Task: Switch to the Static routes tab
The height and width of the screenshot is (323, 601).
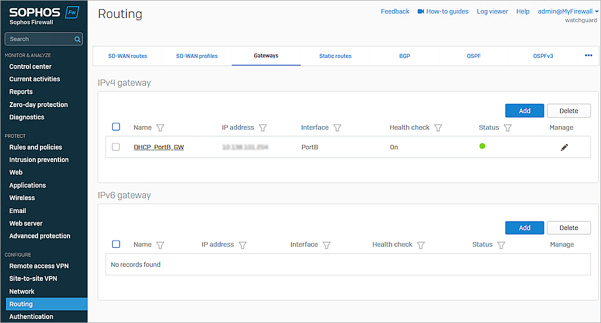Action: tap(335, 56)
